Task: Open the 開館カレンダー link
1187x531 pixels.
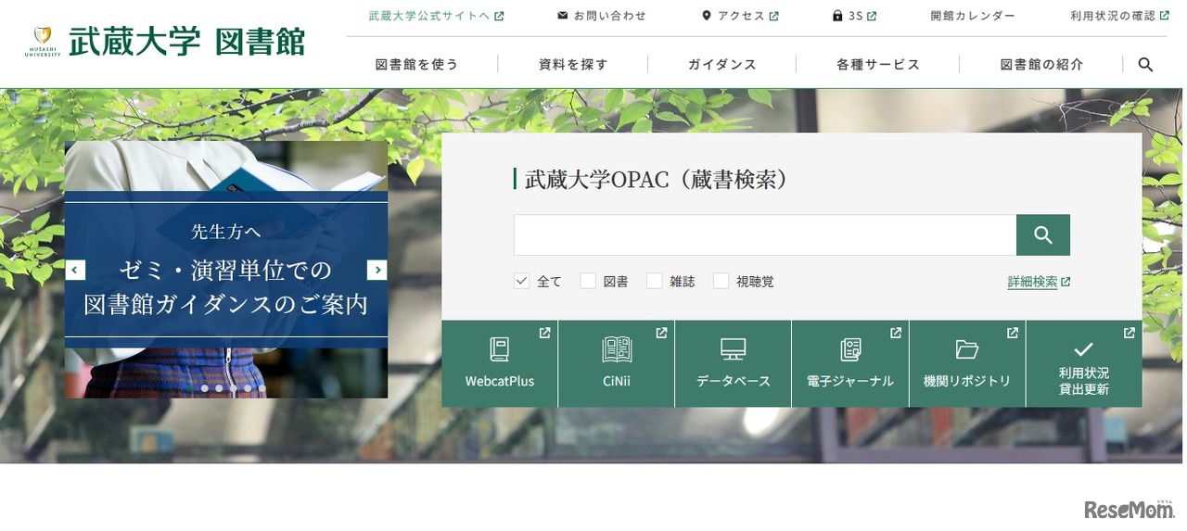Action: pyautogui.click(x=973, y=16)
